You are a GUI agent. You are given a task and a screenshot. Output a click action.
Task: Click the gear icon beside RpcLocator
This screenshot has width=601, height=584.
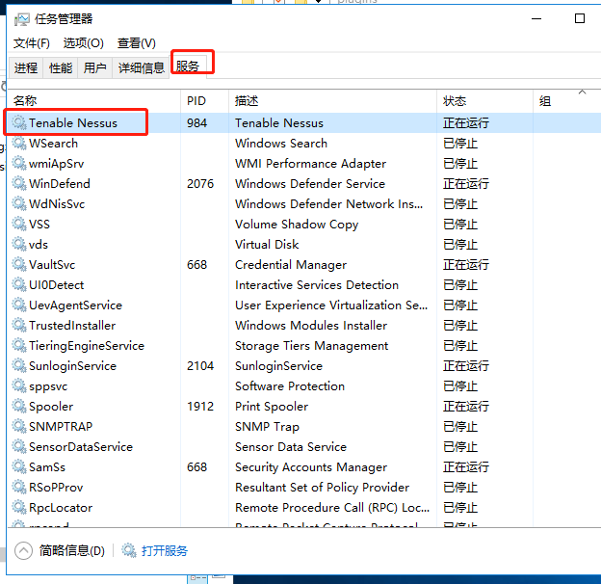pyautogui.click(x=19, y=507)
